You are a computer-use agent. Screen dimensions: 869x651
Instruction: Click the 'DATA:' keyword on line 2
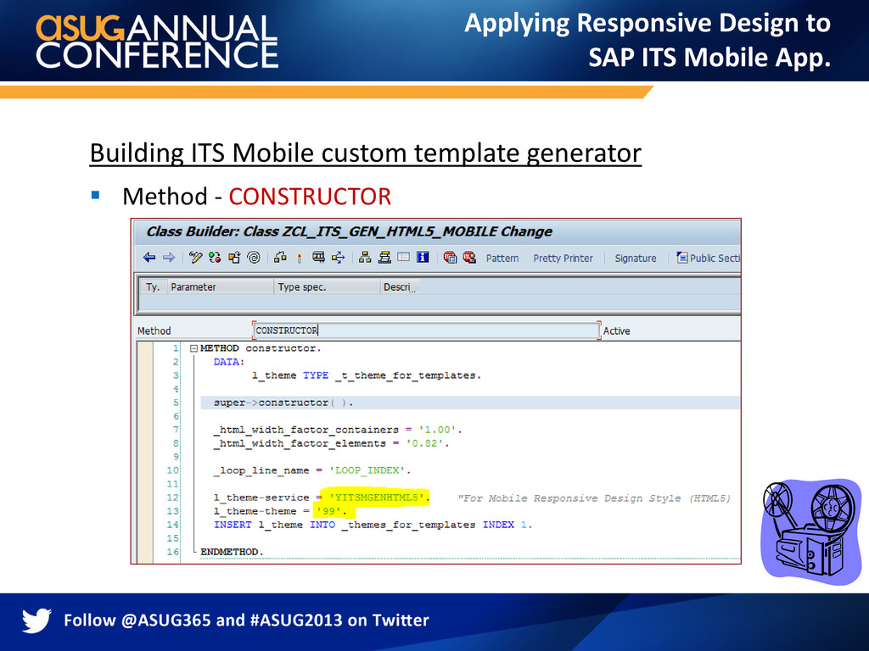pos(229,362)
